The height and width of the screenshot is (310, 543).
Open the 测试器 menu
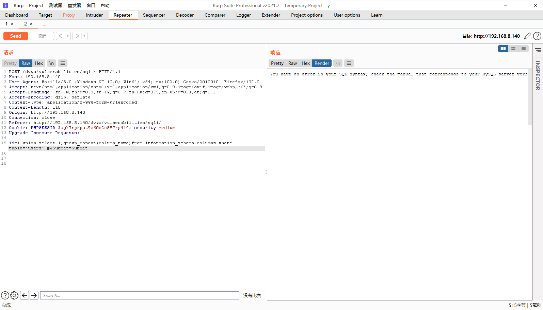tap(55, 5)
